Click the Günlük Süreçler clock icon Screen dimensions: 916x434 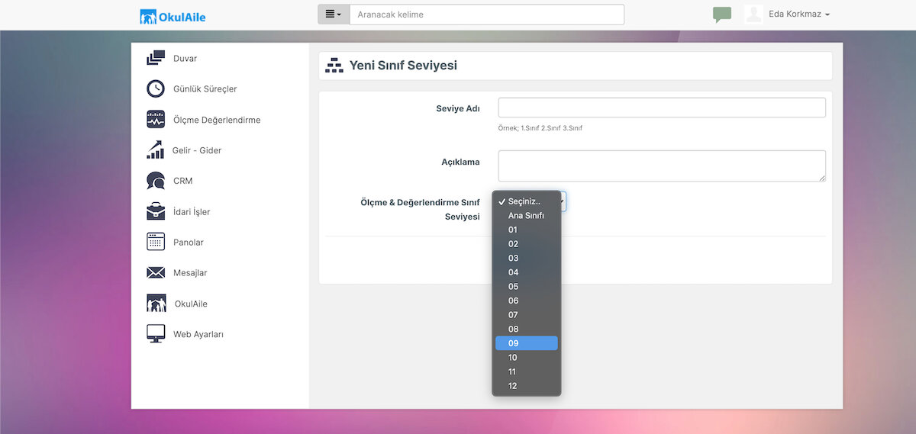click(x=156, y=88)
